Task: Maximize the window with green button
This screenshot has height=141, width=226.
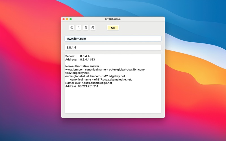Action: tap(71, 19)
